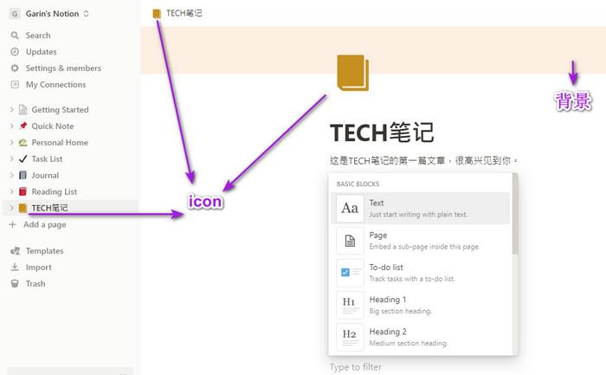Click the My Connections icon

point(15,84)
